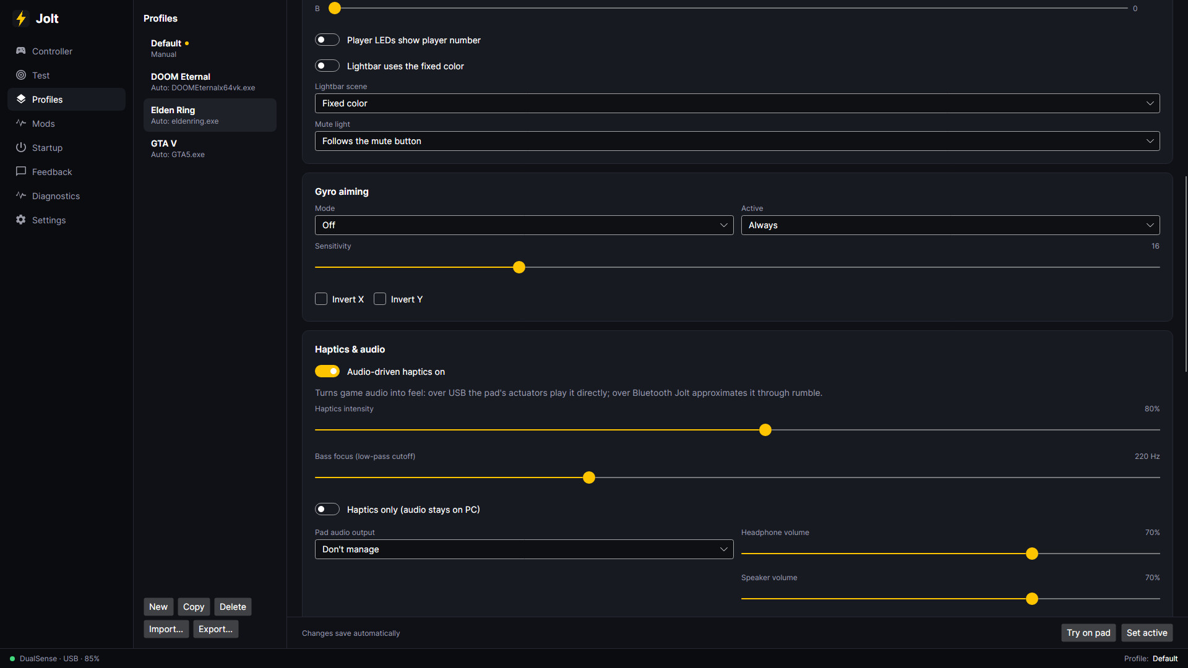Open the Gyro aiming Mode dropdown
This screenshot has width=1188, height=668.
click(524, 225)
